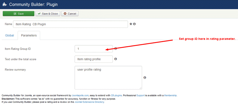
Task: Follow the CB plugins link
Action: pos(117,95)
